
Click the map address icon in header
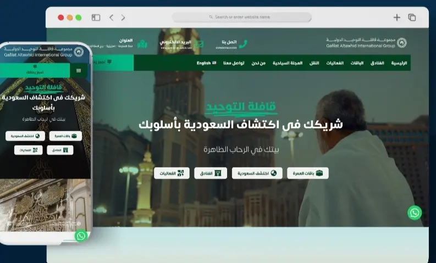tap(142, 44)
